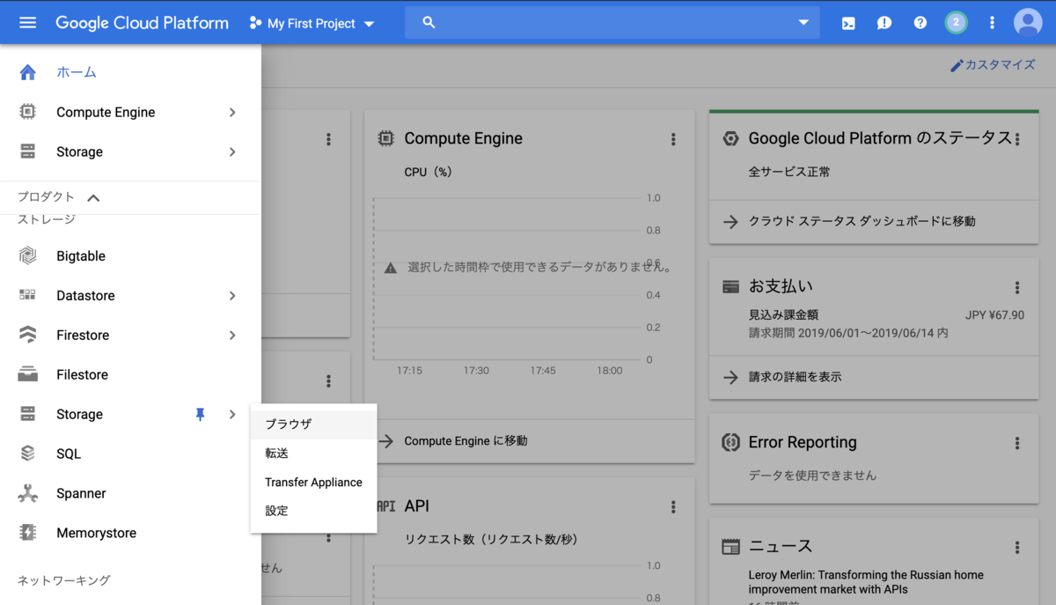Click the customize pencil icon
This screenshot has height=605, width=1056.
957,65
